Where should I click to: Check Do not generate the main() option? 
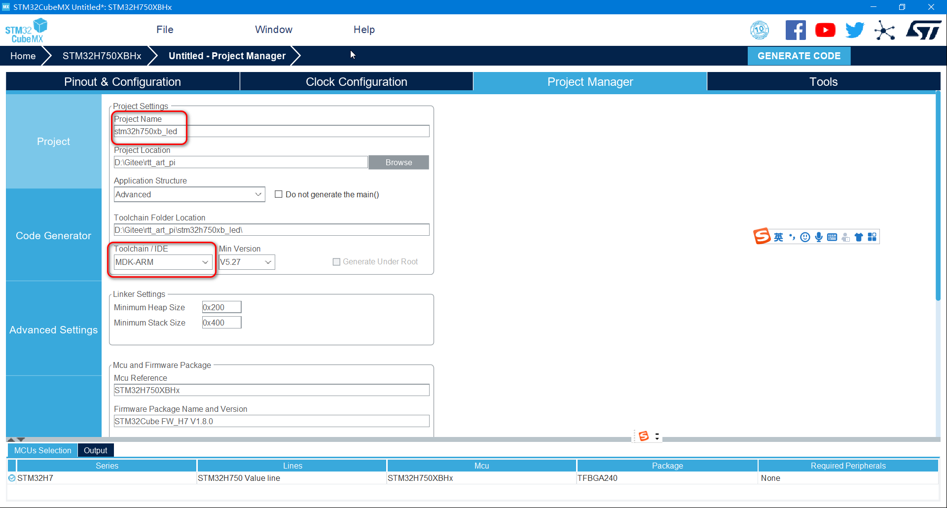(x=279, y=194)
